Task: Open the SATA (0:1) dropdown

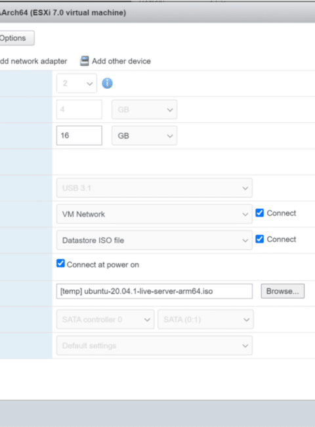Action: pyautogui.click(x=205, y=319)
